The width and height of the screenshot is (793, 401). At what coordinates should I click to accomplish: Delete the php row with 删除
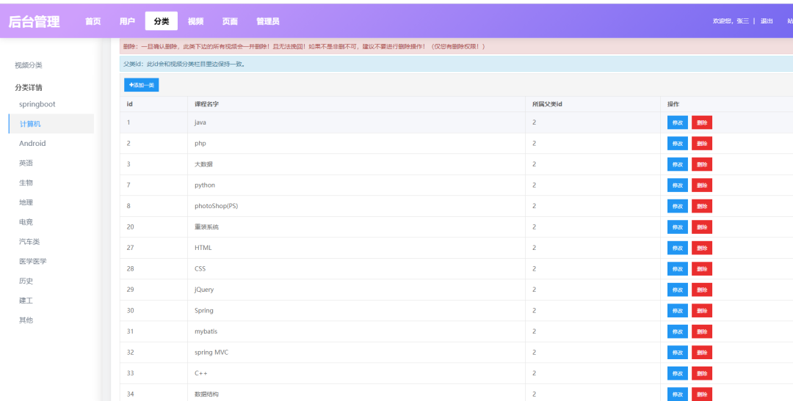tap(701, 144)
